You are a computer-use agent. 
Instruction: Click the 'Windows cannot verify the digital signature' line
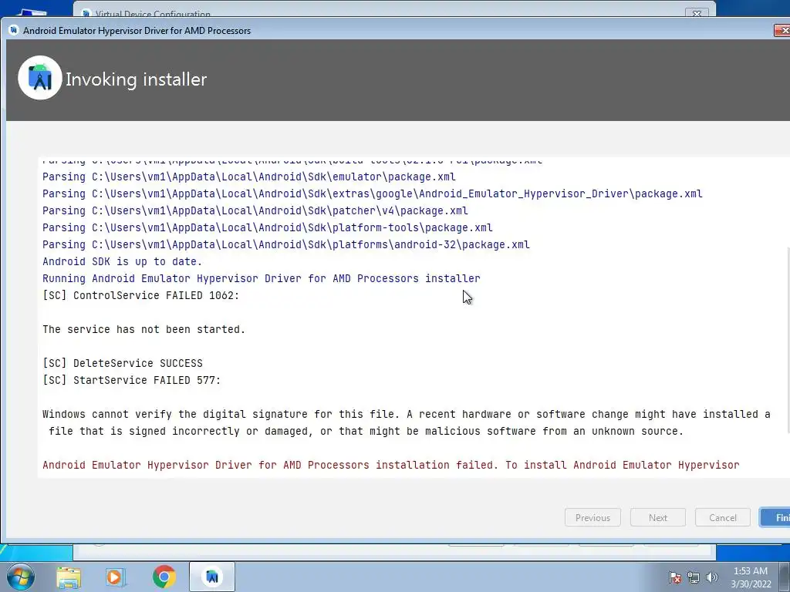[407, 414]
